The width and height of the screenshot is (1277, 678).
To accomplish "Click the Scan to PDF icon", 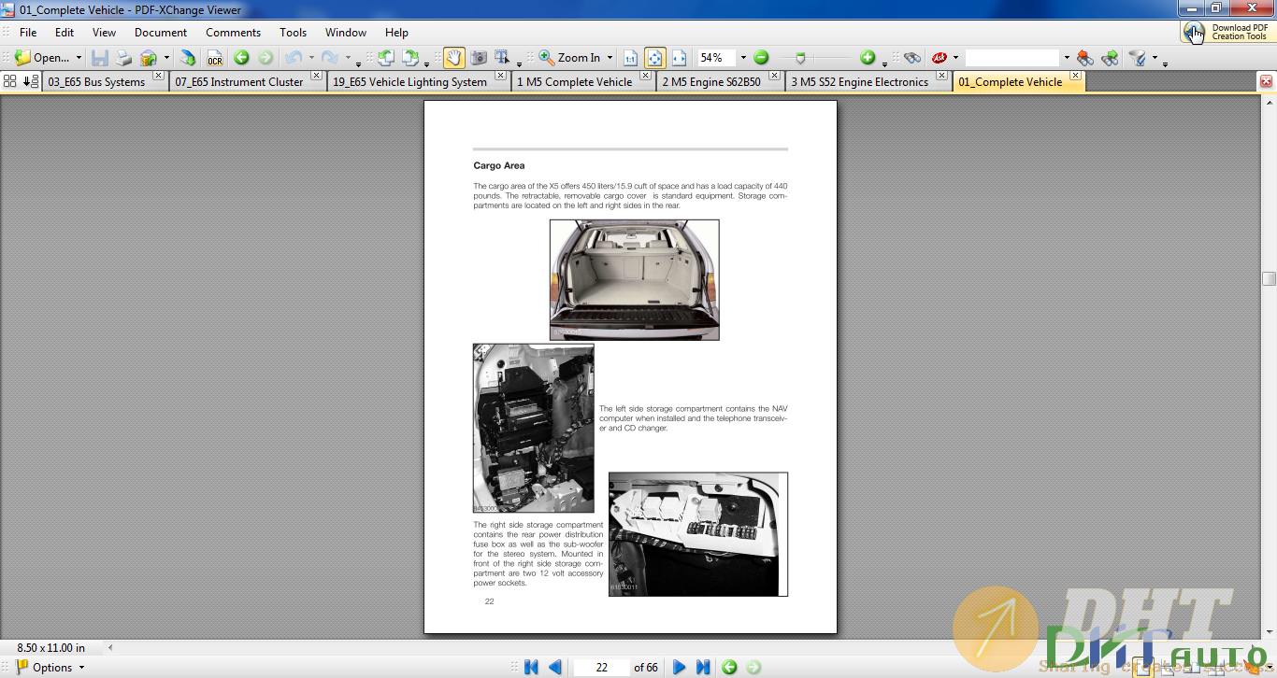I will click(149, 58).
